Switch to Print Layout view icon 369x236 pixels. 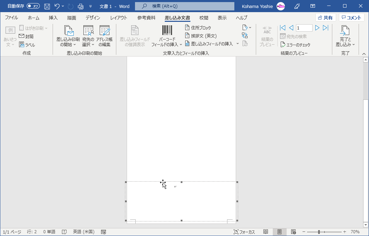point(280,232)
